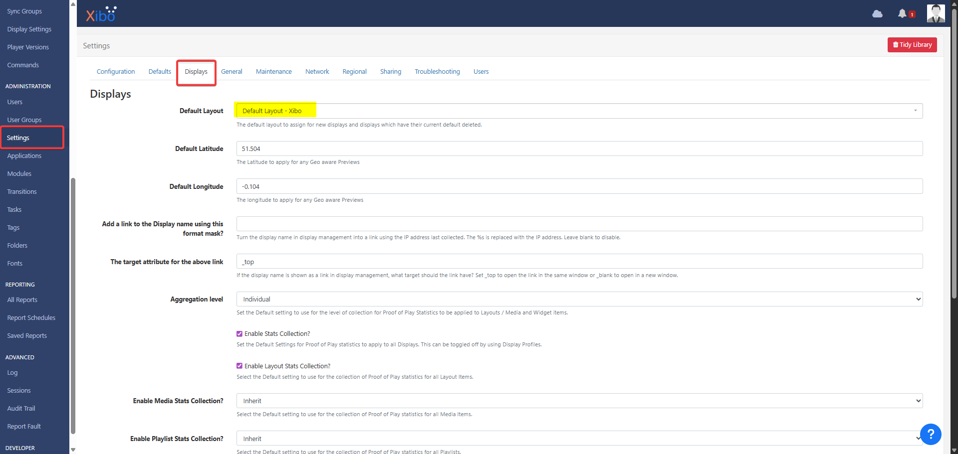Screen dimensions: 958x454
Task: Click the display name format mask field
Action: tap(579, 224)
